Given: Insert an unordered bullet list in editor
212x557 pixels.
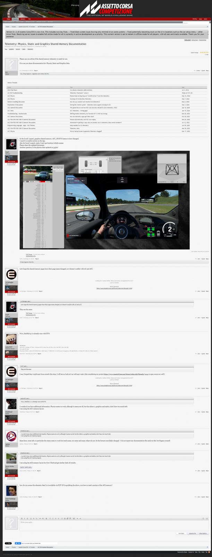Looking at the screenshot, I should tap(50, 518).
